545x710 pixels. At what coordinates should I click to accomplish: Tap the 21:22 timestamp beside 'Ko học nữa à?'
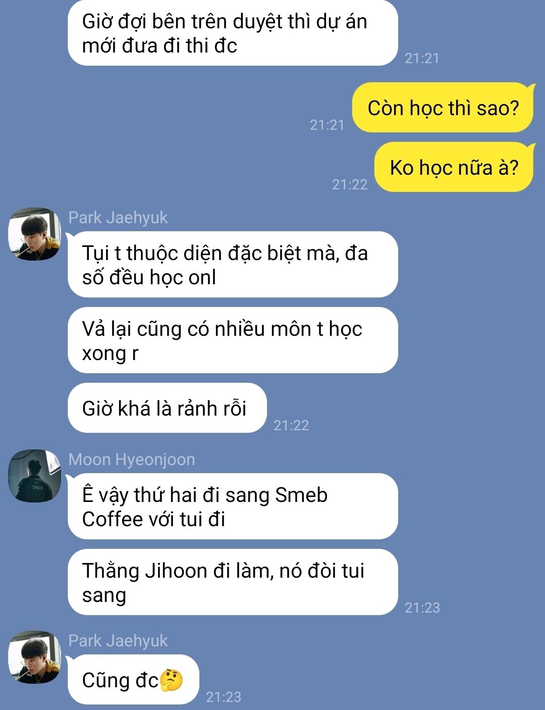click(x=350, y=184)
